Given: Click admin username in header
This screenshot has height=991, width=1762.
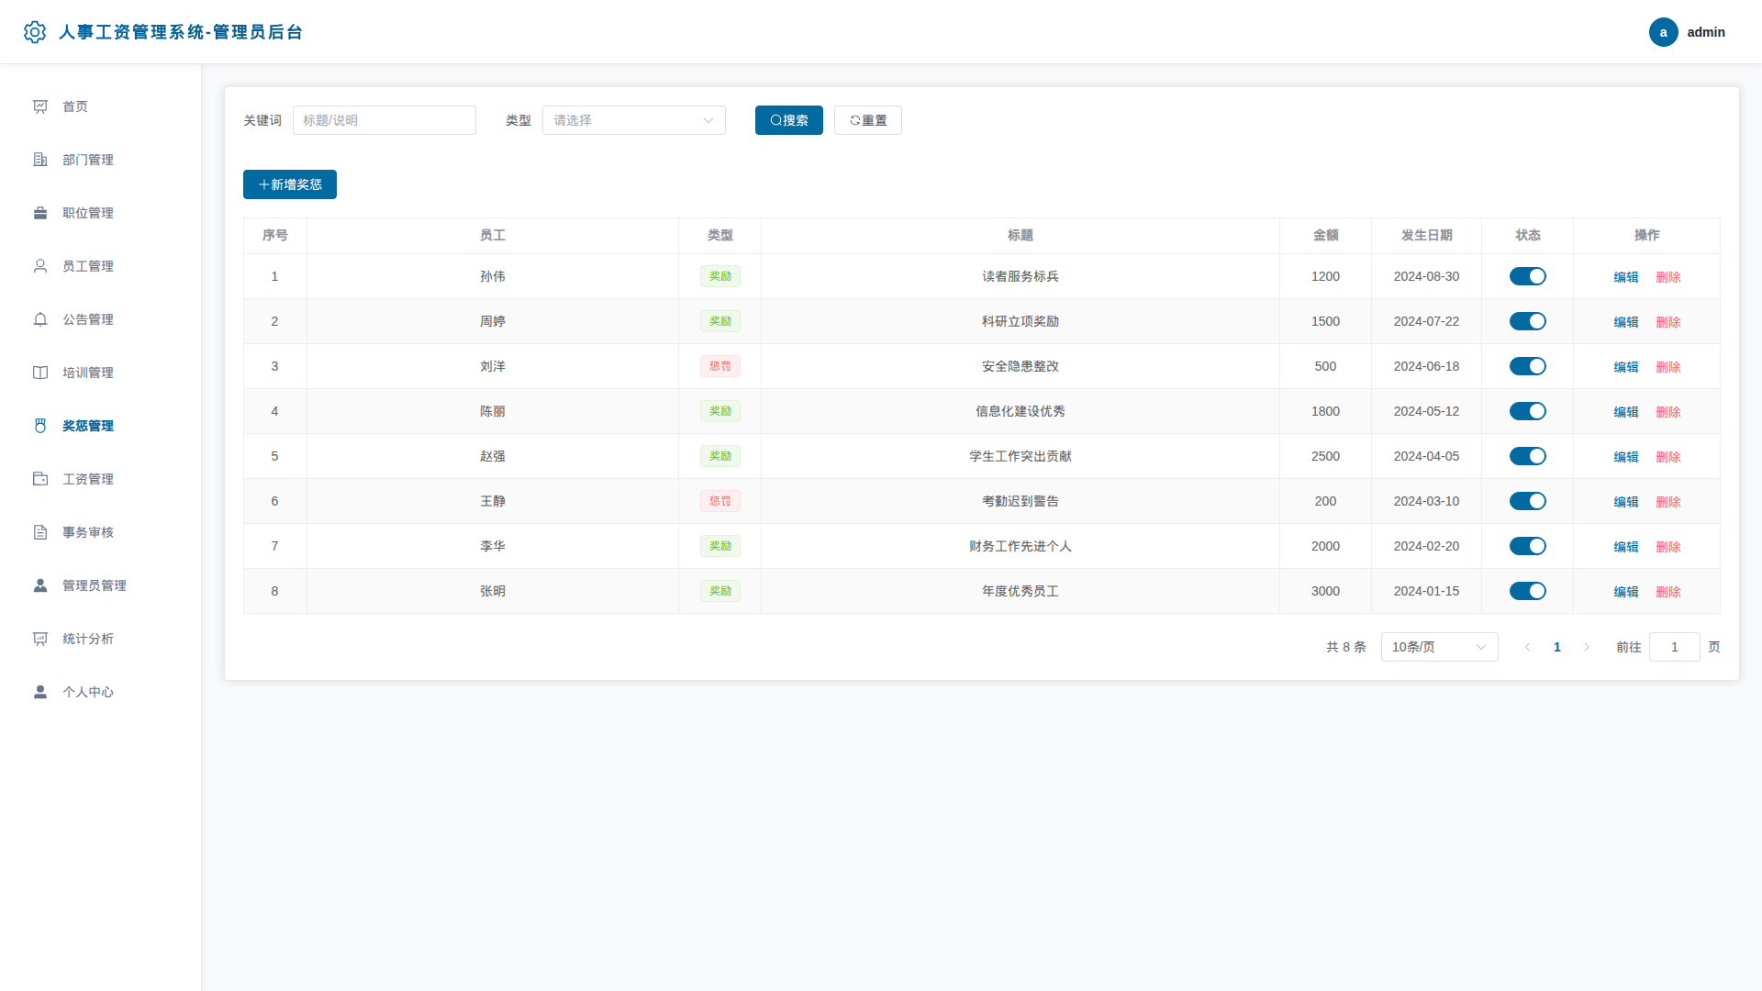Looking at the screenshot, I should pos(1706,32).
